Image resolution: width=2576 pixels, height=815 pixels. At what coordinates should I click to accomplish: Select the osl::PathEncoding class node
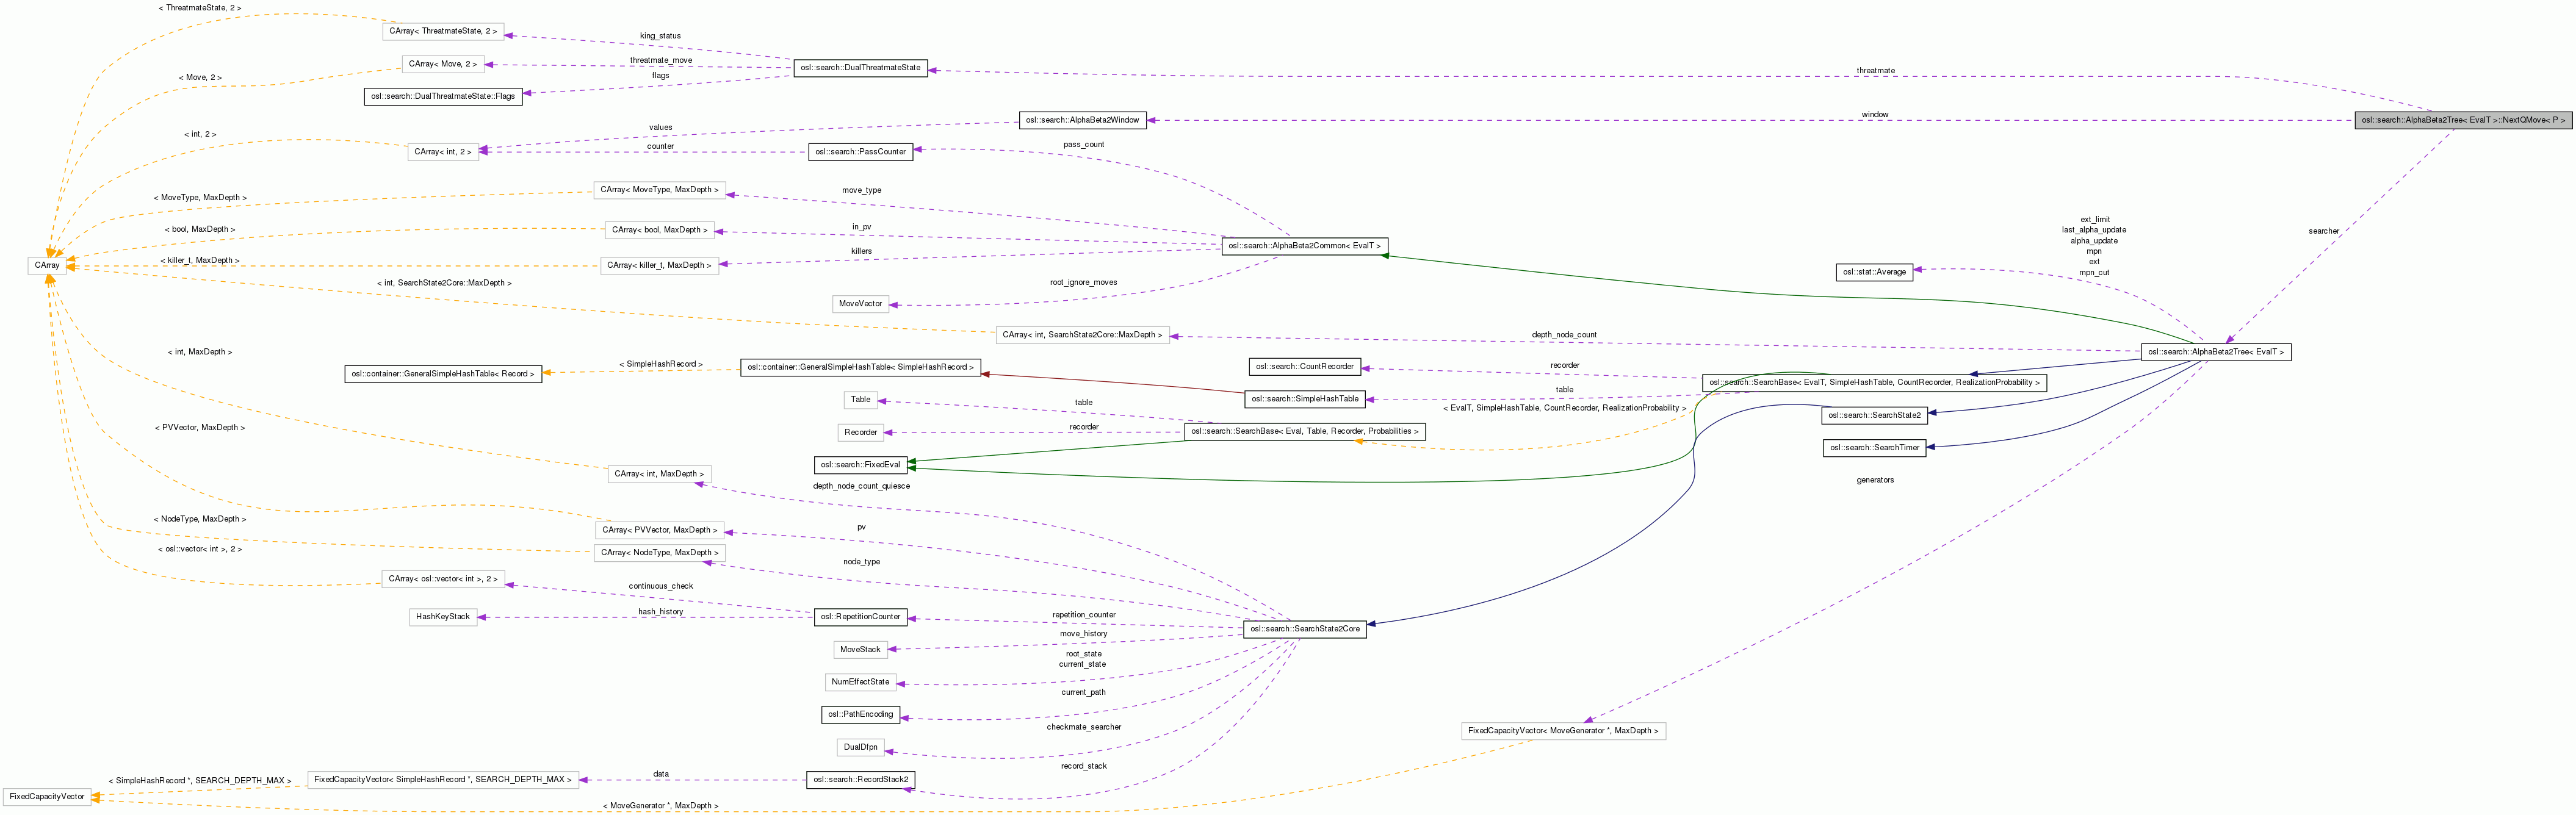coord(860,715)
